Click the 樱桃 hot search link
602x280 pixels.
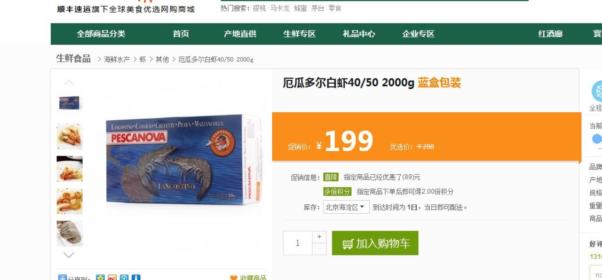tap(259, 8)
